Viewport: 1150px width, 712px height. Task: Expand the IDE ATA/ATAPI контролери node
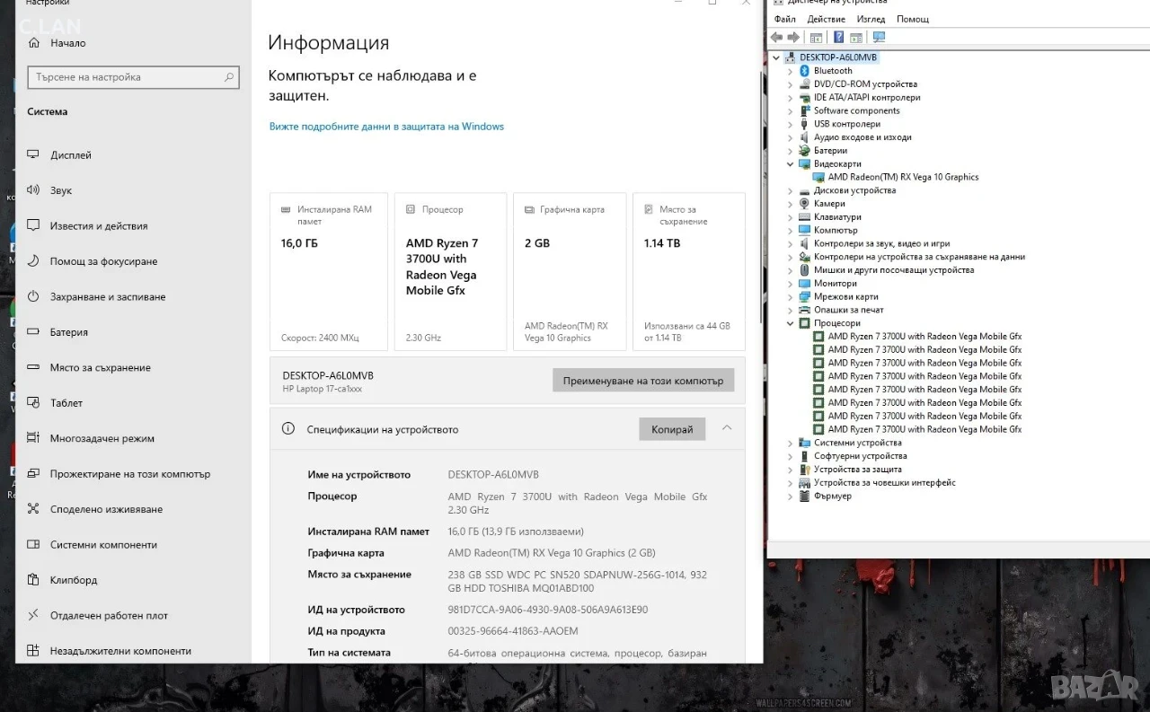tap(791, 98)
